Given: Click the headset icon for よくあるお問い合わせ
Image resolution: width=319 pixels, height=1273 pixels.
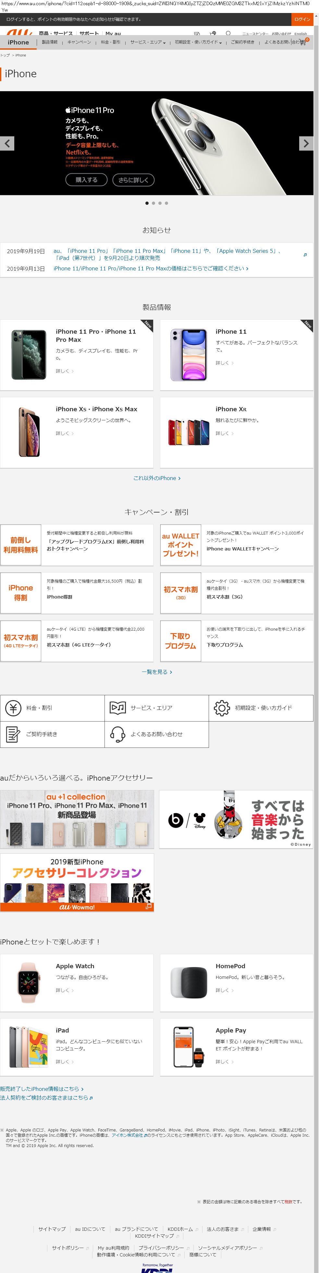Looking at the screenshot, I should pyautogui.click(x=117, y=734).
